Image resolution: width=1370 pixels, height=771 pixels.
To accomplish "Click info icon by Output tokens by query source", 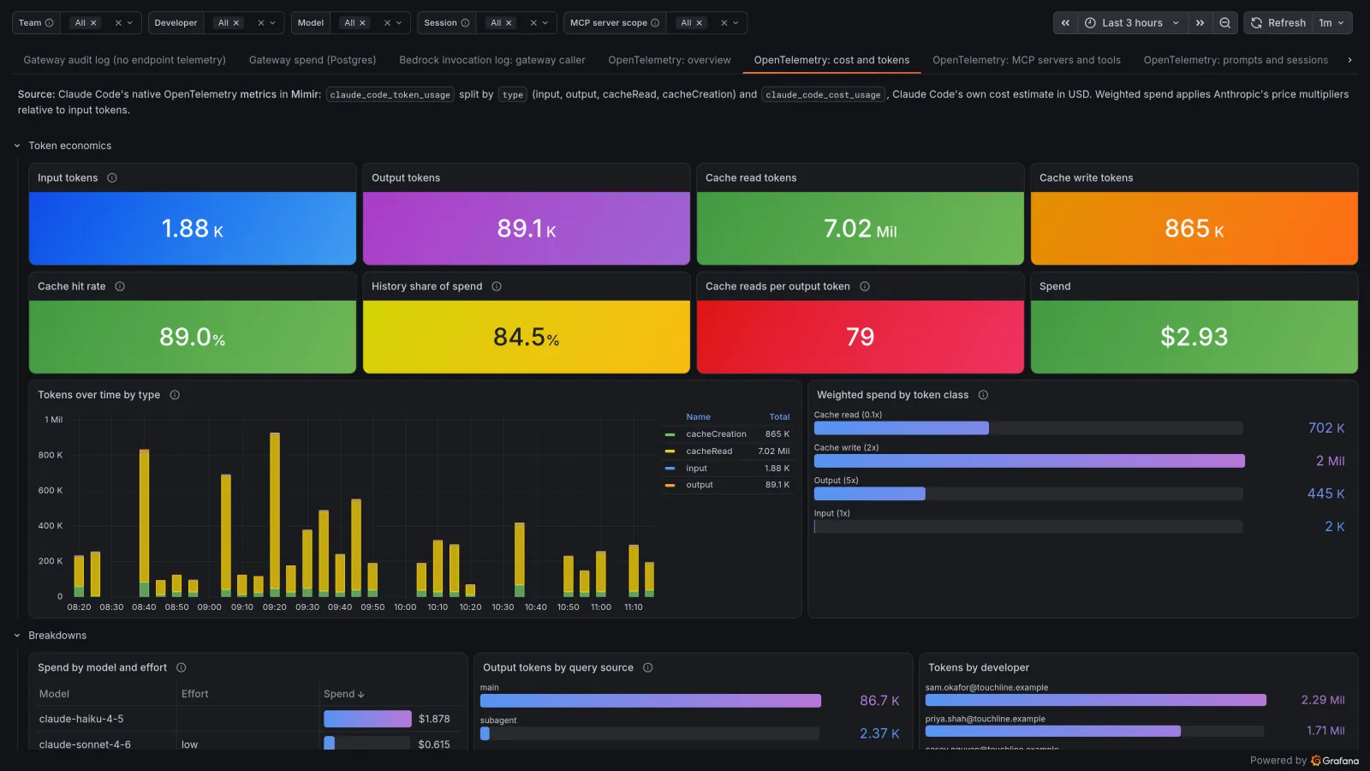I will pos(648,668).
